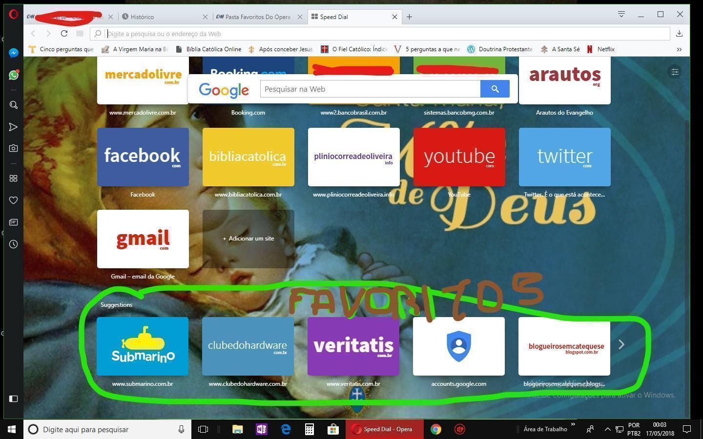
Task: Open the Gmail speed dial tile
Action: [143, 239]
